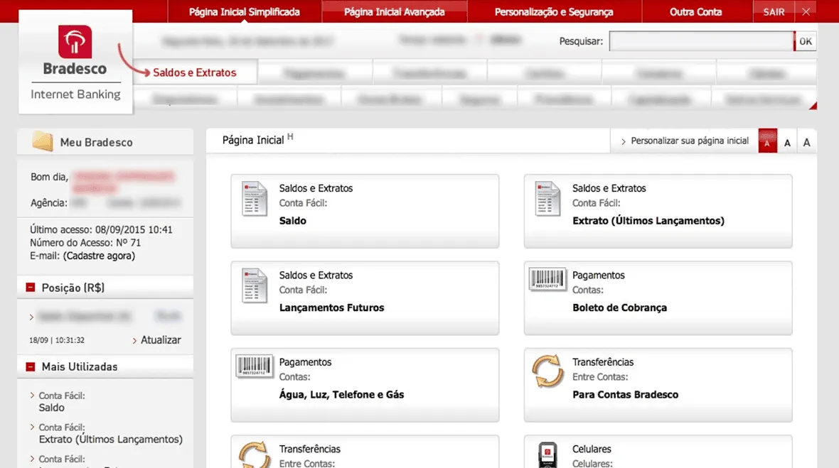Click the Meu Bradesco folder icon
Viewport: 839px width, 468px height.
[x=42, y=141]
